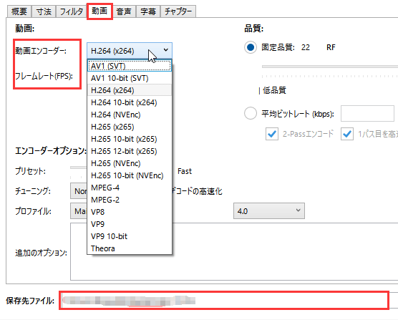398x320 pixels.
Task: Choose H.265 10-bit (NVEnc) encoder
Action: (130, 175)
